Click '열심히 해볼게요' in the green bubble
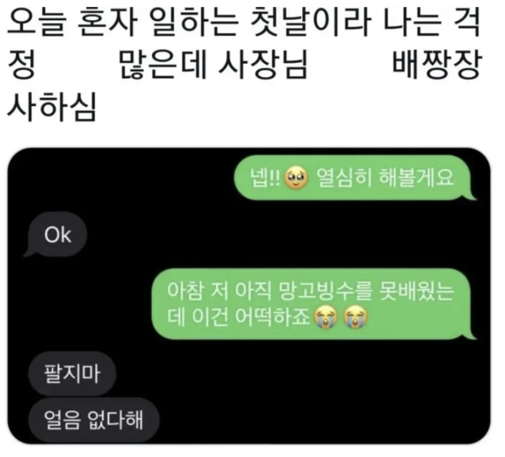505x457 pixels. coord(385,178)
